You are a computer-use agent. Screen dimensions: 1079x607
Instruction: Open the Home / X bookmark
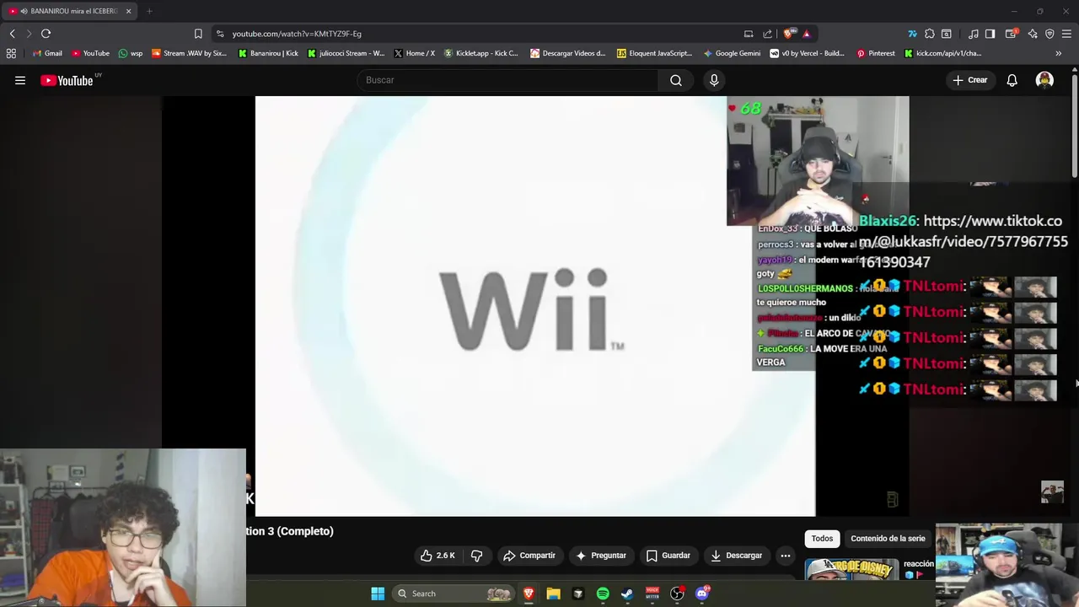click(x=414, y=53)
